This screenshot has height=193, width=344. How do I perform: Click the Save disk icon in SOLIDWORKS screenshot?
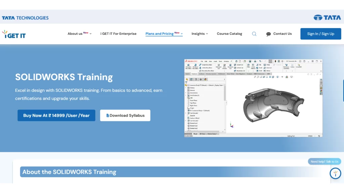(x=250, y=61)
